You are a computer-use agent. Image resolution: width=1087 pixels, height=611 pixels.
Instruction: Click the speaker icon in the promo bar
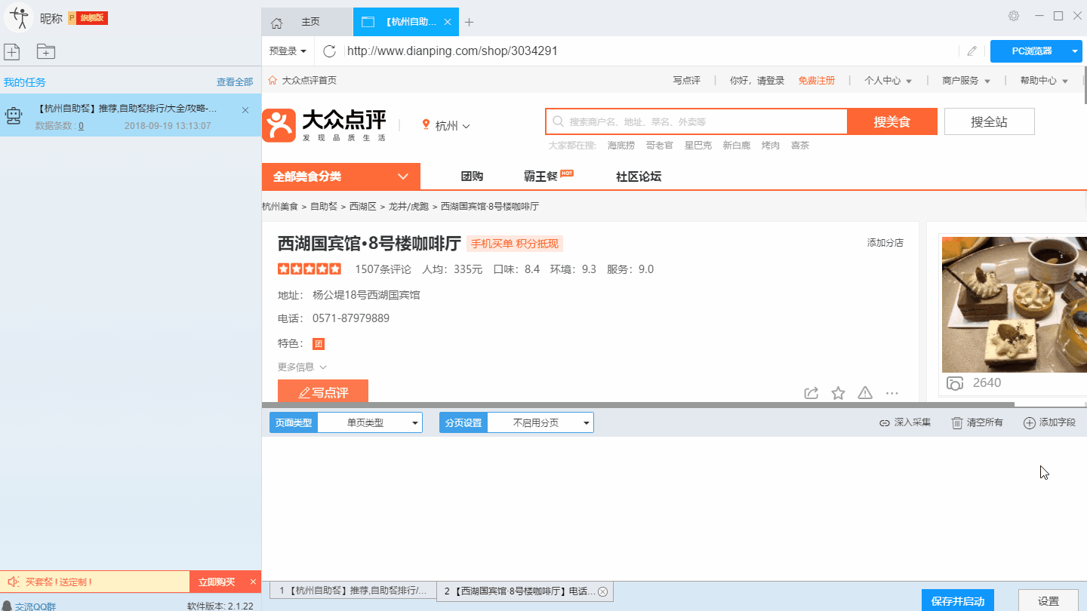coord(13,582)
